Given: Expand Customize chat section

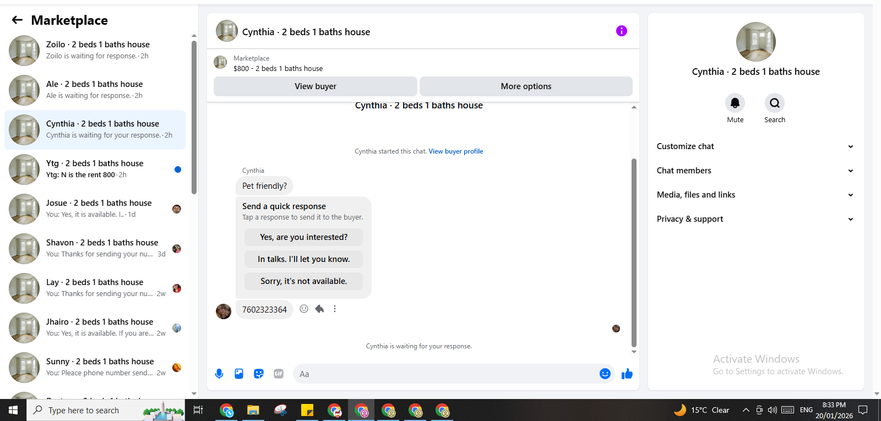Looking at the screenshot, I should [x=755, y=146].
